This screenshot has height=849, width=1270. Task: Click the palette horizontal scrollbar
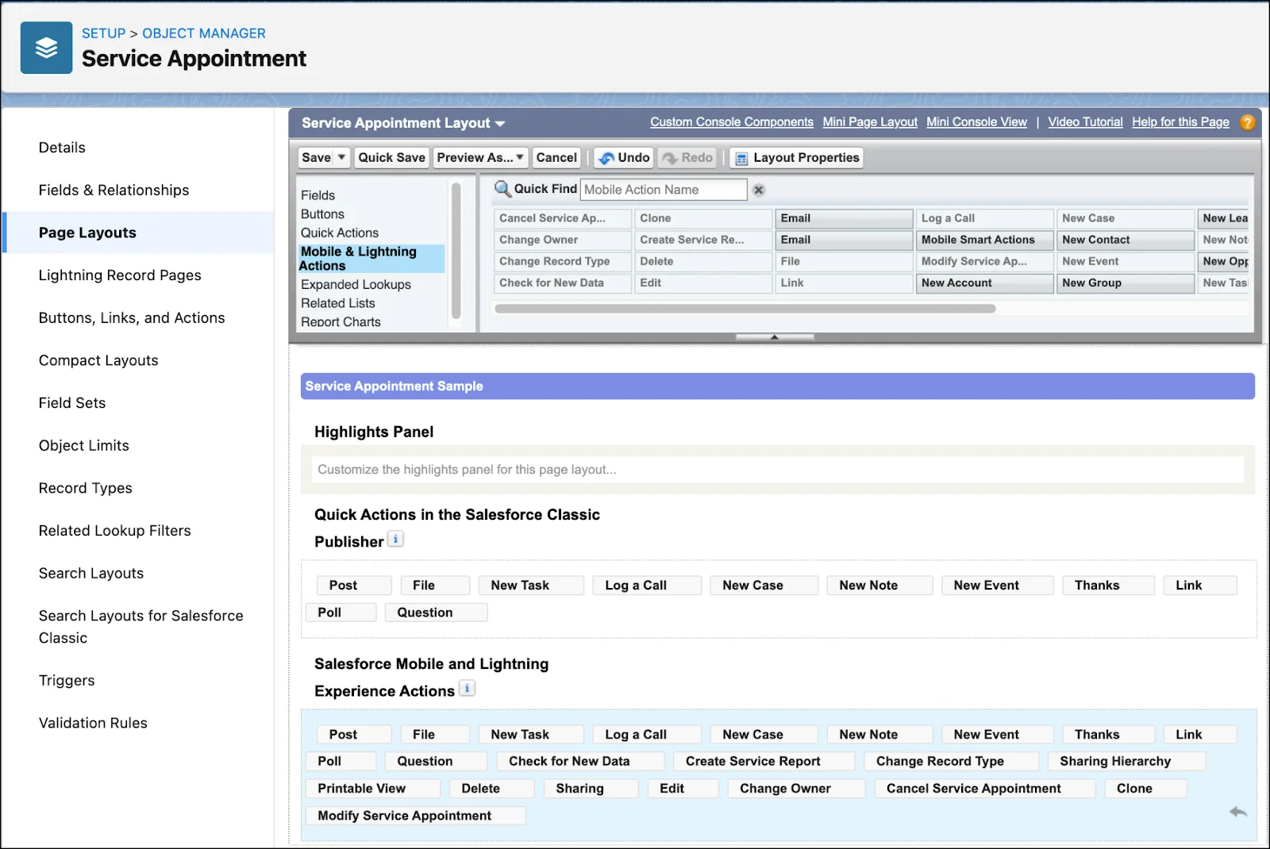(745, 308)
